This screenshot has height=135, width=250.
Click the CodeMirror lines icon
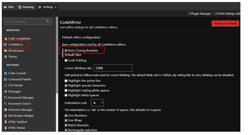click(6, 45)
